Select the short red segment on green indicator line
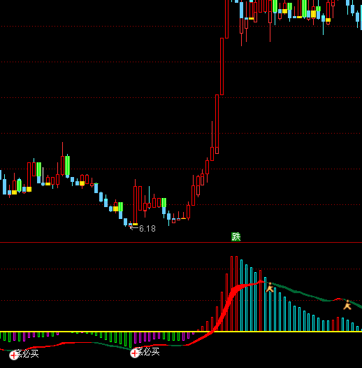Screen dimensions: 362x368 (x=338, y=299)
